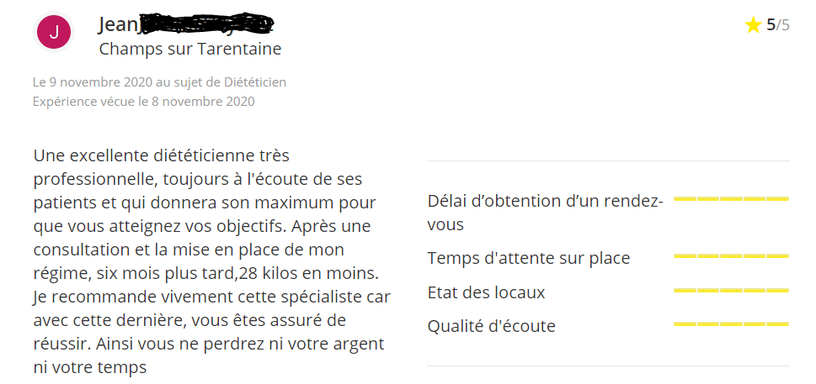Click the Etat des locaux rating bar
816x384 pixels.
point(731,290)
